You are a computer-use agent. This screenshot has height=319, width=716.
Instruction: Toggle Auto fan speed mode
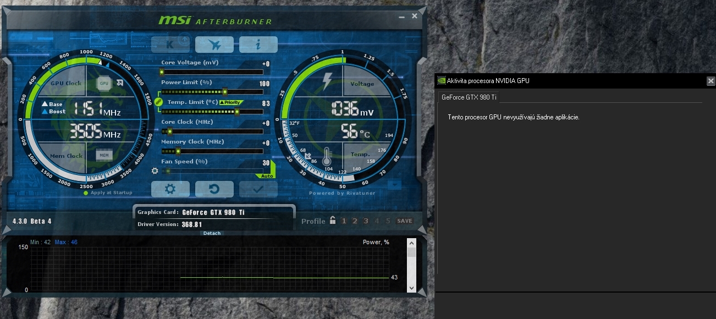click(x=267, y=176)
